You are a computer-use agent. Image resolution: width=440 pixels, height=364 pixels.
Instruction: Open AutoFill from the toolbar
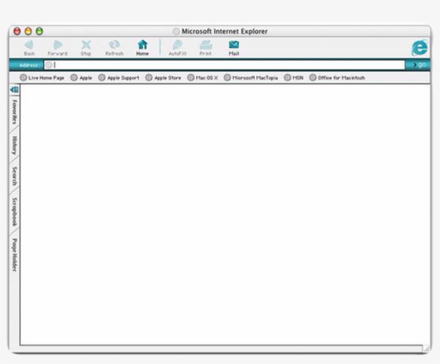click(178, 45)
